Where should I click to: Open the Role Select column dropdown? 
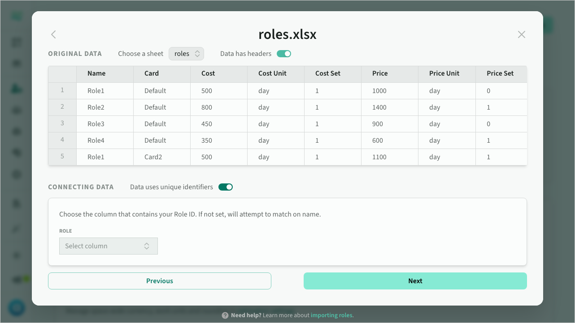point(109,246)
